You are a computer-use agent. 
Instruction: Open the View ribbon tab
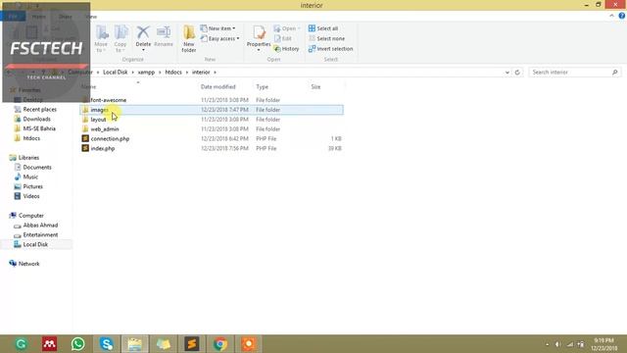[91, 17]
